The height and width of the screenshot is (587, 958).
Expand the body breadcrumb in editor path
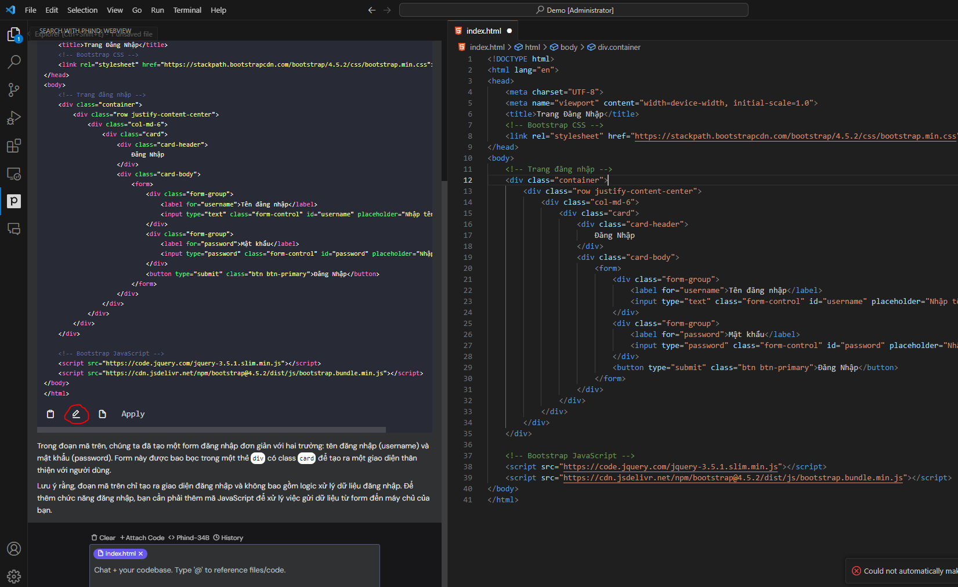click(x=568, y=48)
